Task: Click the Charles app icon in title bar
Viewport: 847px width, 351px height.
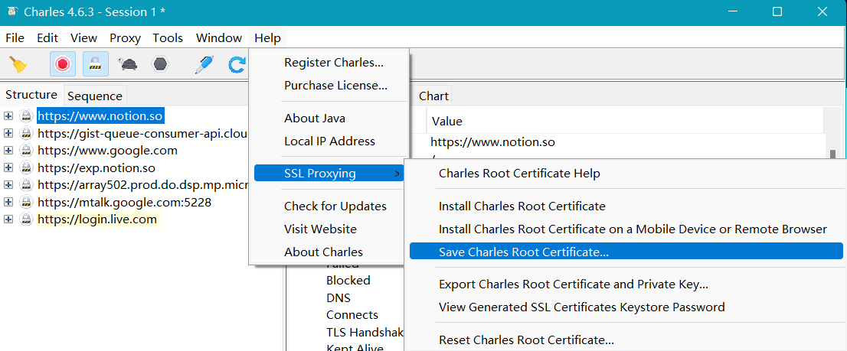Action: click(x=12, y=12)
